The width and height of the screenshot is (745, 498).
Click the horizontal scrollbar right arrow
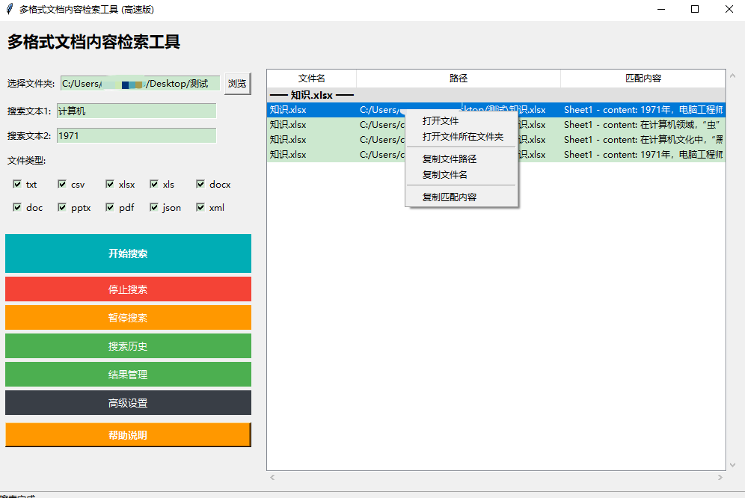pos(720,477)
